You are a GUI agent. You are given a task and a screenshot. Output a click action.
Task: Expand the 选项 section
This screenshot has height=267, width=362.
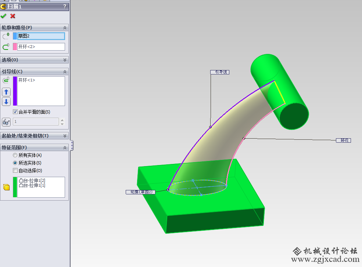pos(65,60)
